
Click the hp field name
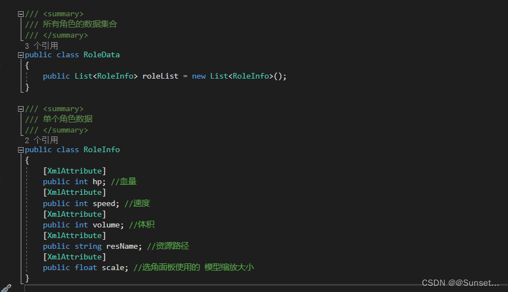click(97, 182)
